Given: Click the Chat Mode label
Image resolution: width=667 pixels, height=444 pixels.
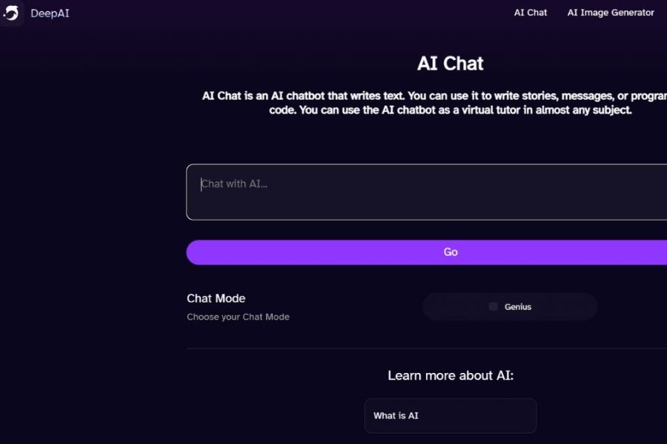Looking at the screenshot, I should [216, 298].
